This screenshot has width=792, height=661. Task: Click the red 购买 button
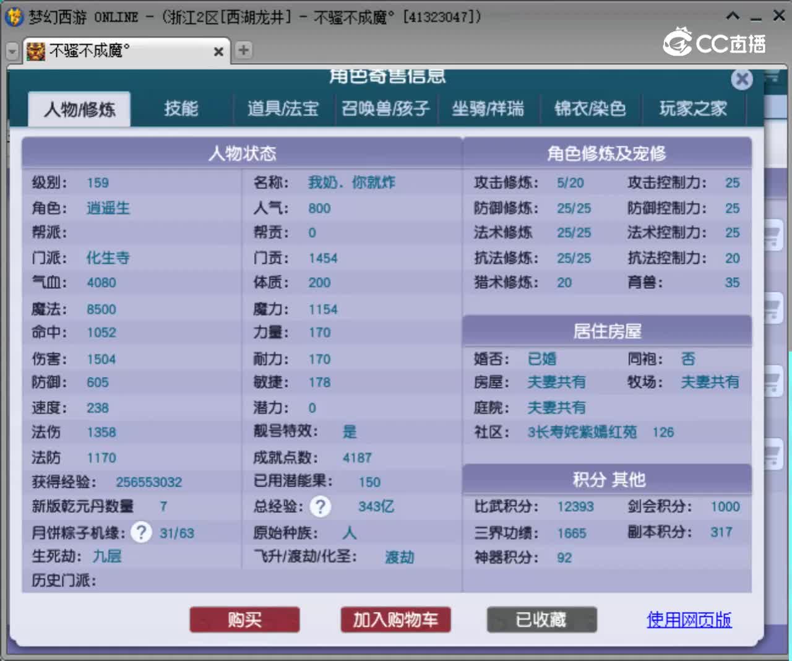point(244,620)
